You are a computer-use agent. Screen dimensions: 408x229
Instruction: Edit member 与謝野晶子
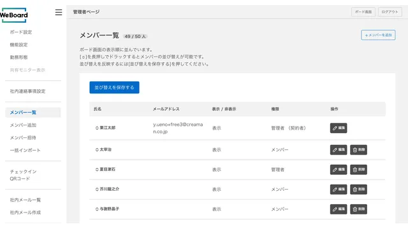click(x=339, y=209)
